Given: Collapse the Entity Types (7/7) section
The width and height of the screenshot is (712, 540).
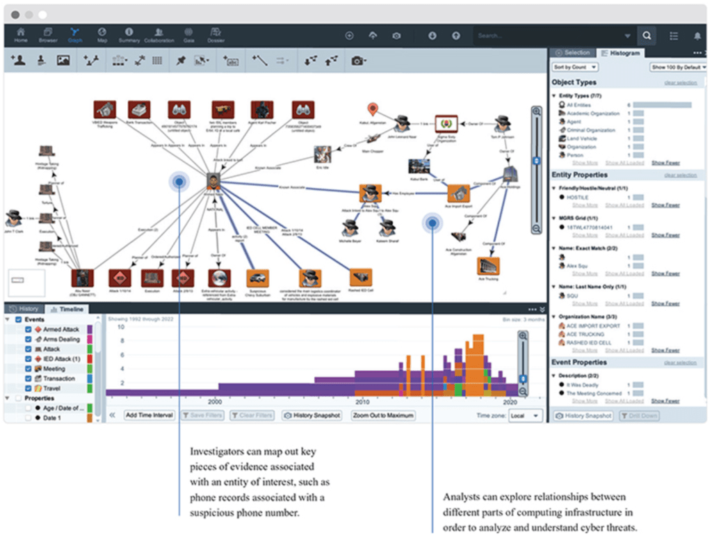Looking at the screenshot, I should coord(554,96).
